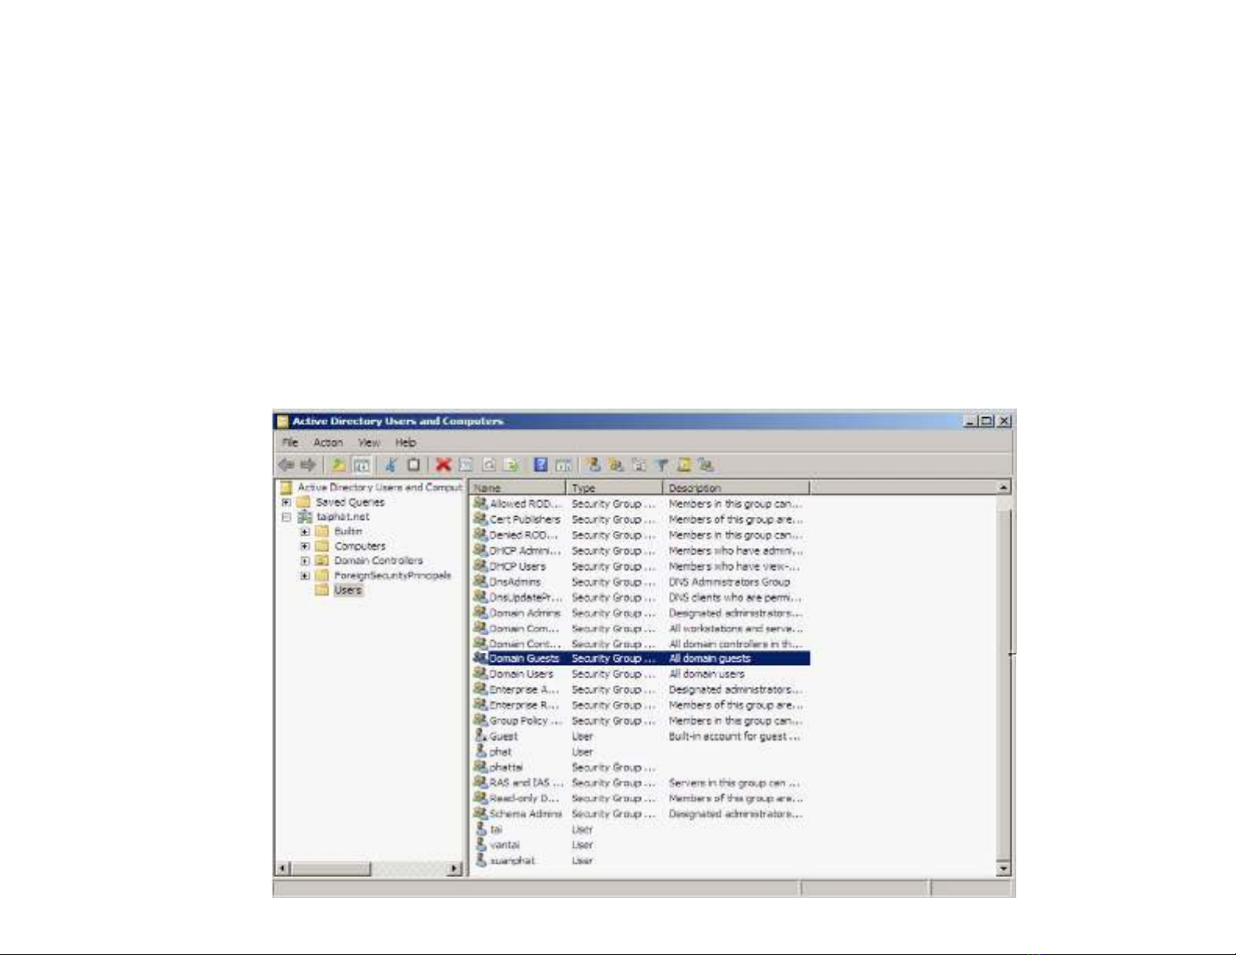Go up one level with the folder-arrow icon

click(338, 465)
